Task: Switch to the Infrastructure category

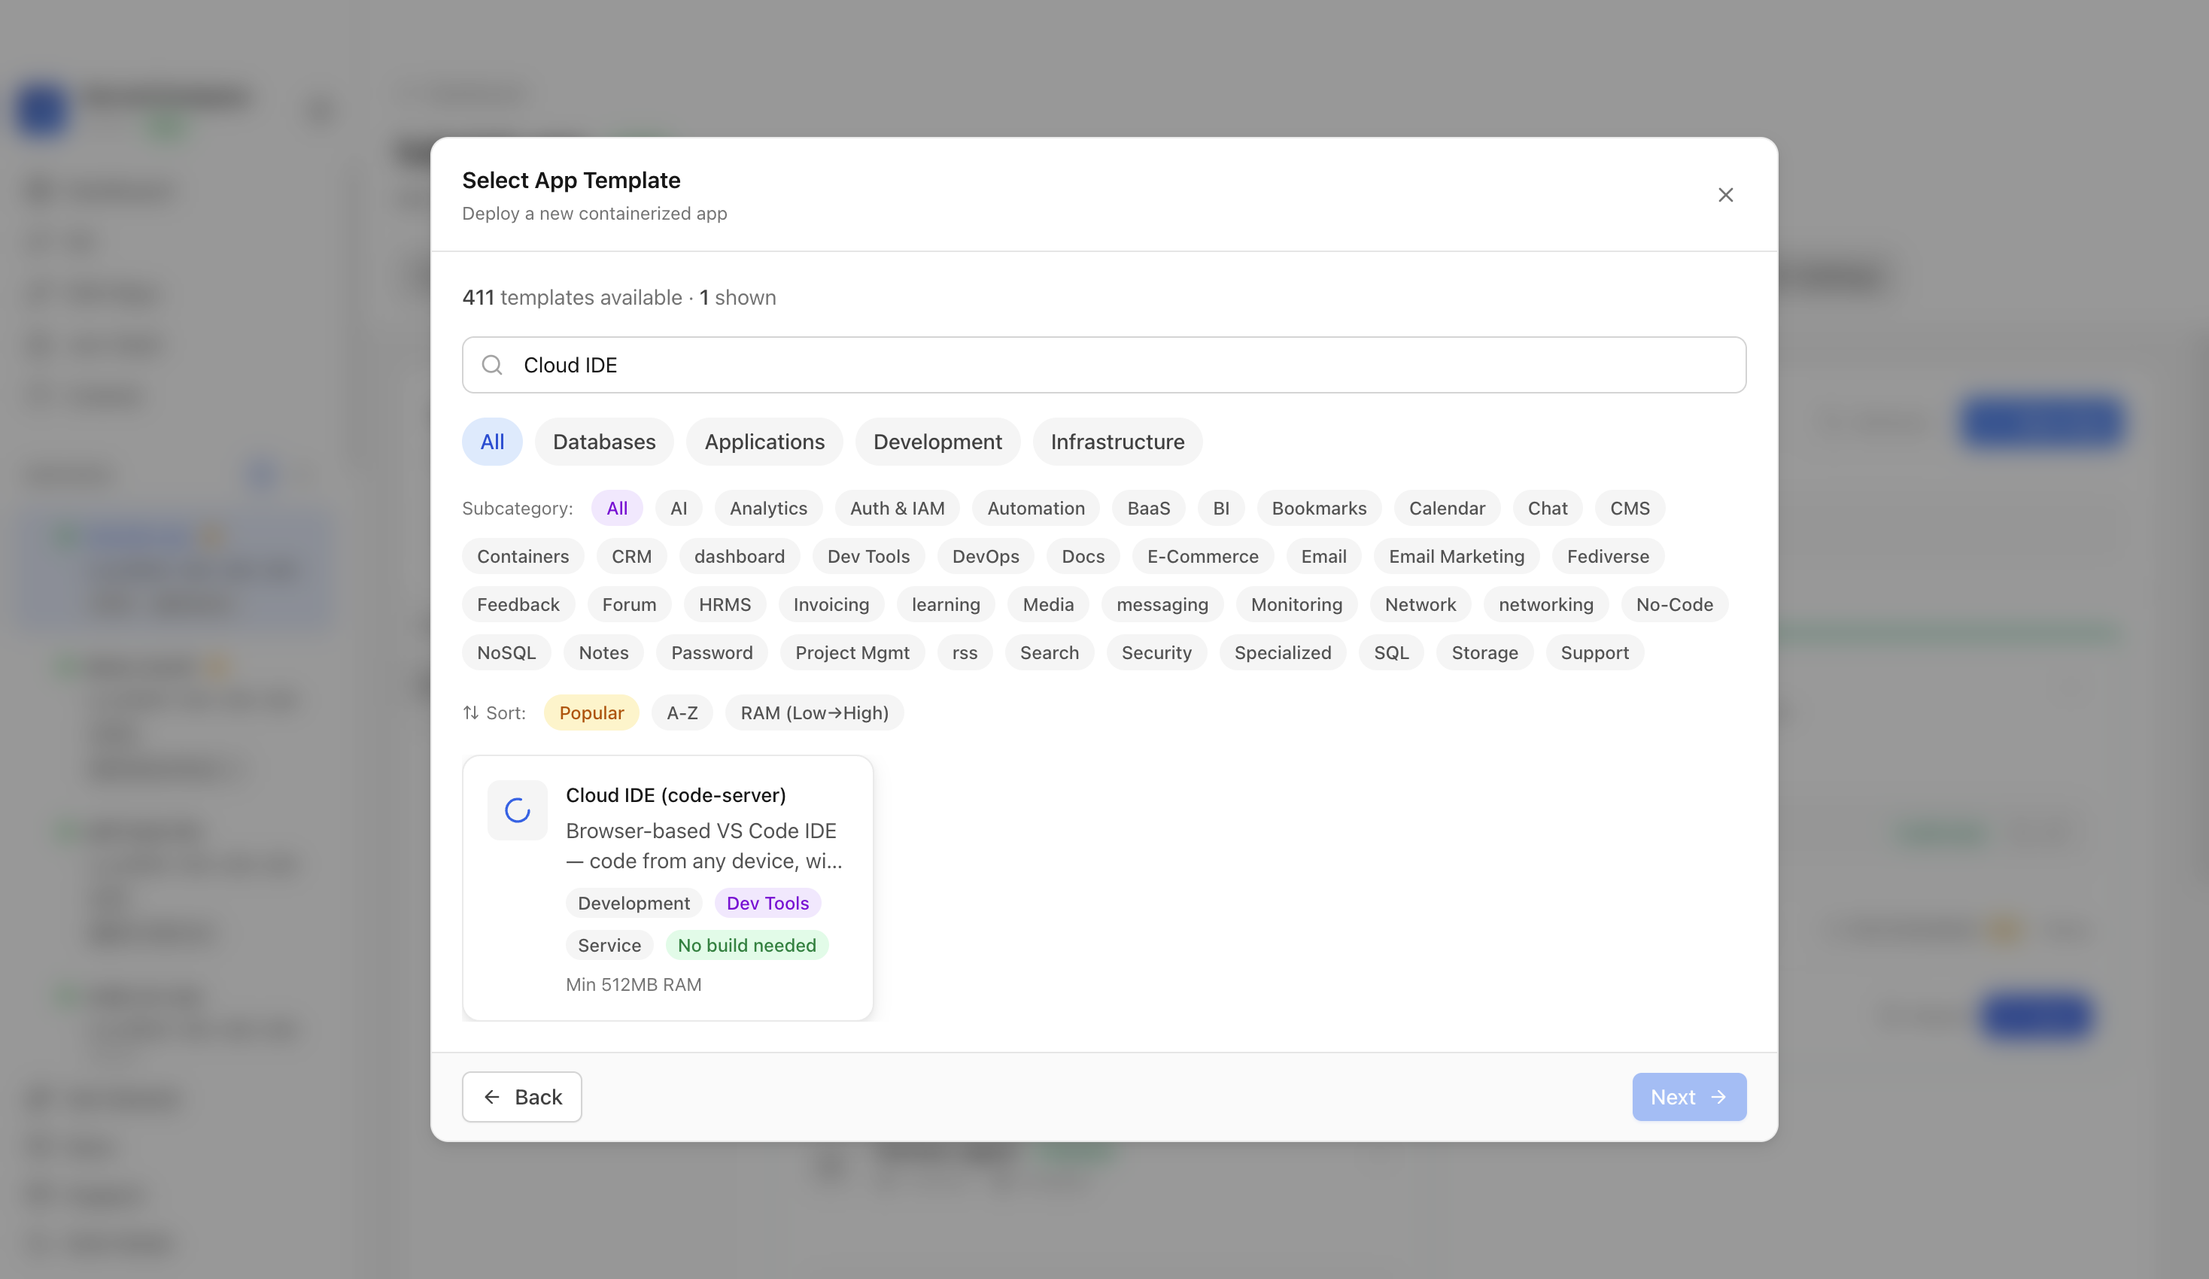Action: pyautogui.click(x=1117, y=442)
